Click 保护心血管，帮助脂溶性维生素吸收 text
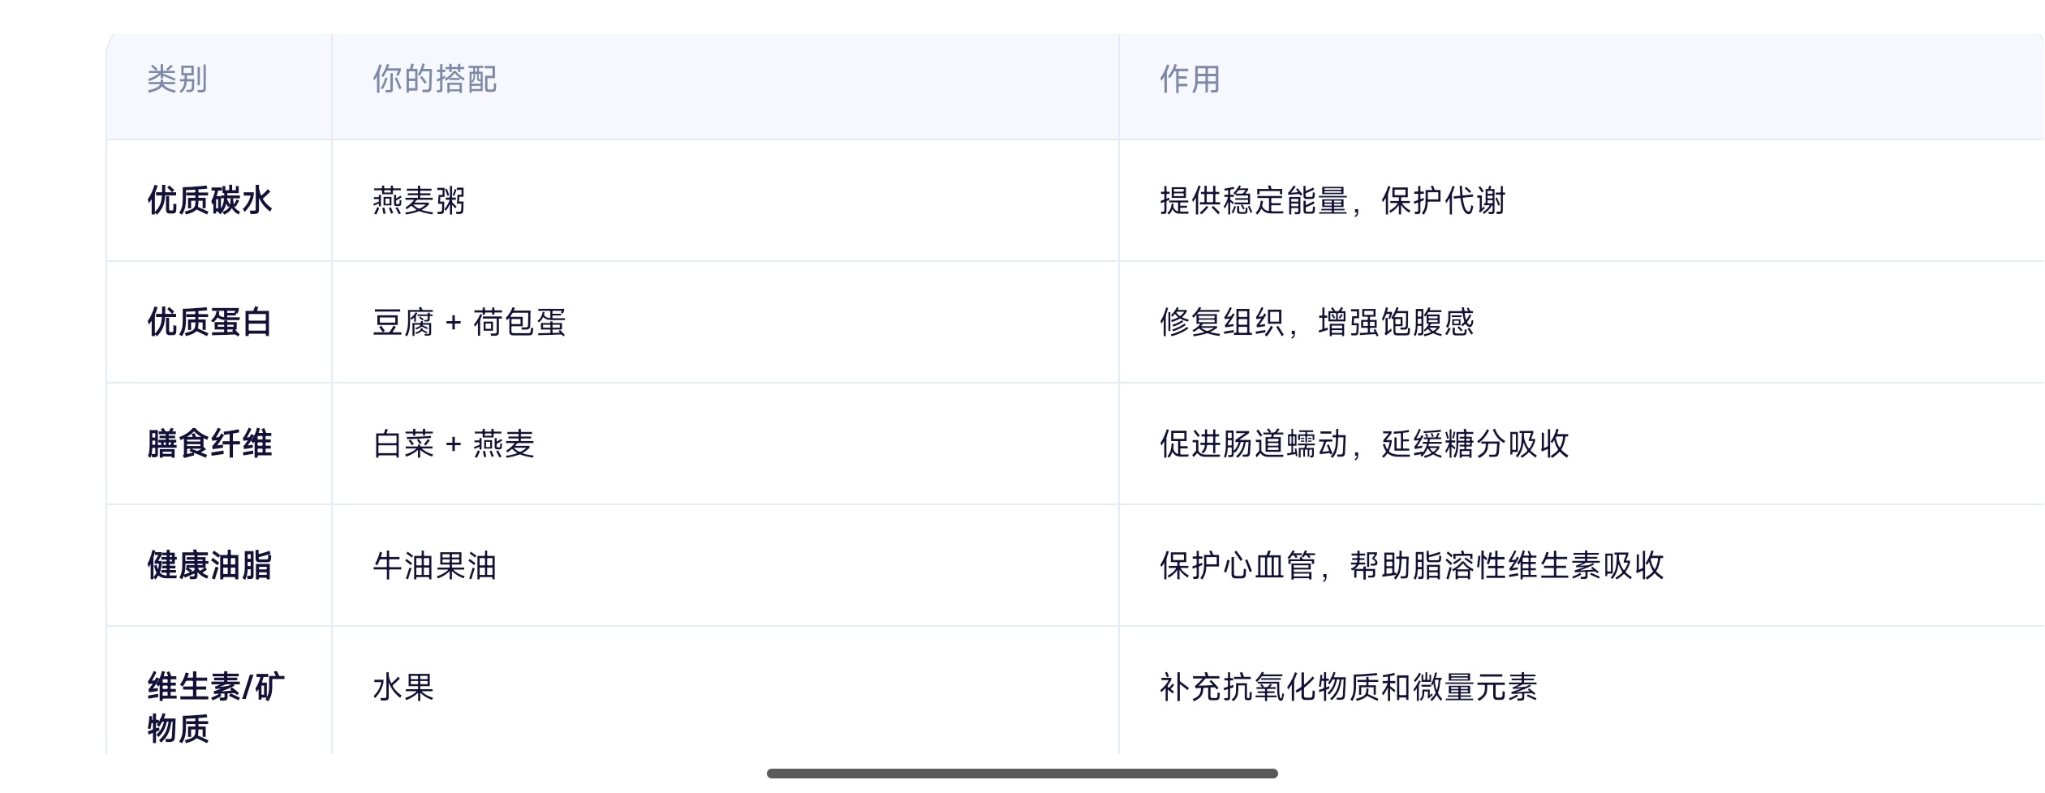 point(1412,565)
